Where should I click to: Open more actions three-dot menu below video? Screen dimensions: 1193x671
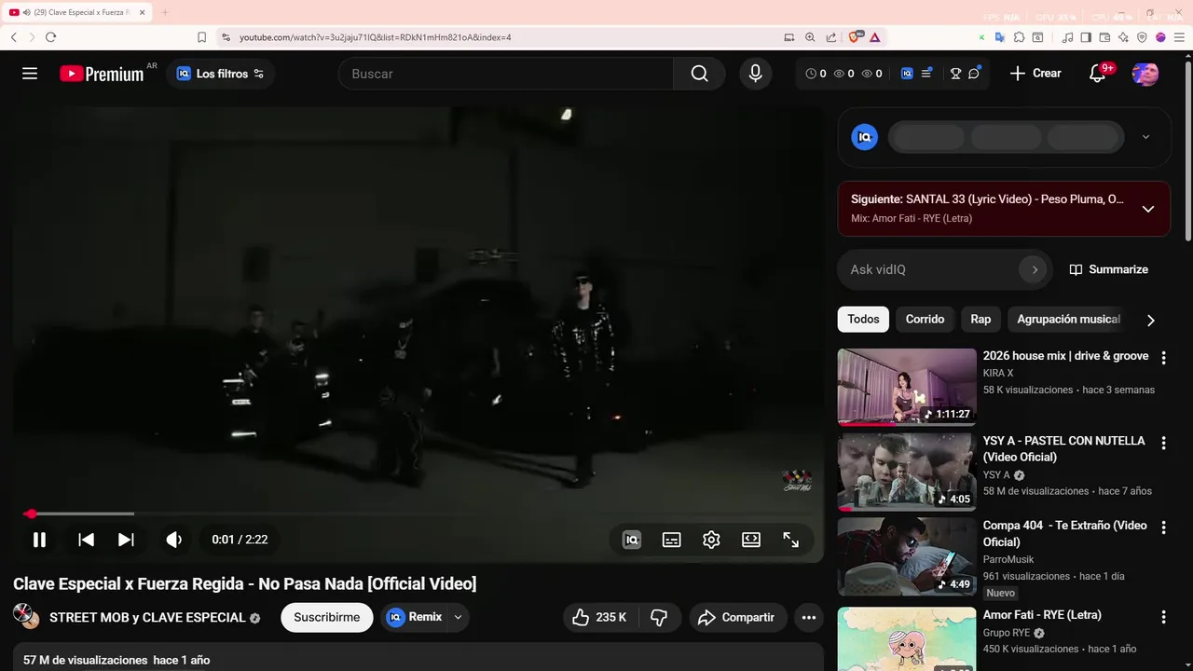coord(809,617)
